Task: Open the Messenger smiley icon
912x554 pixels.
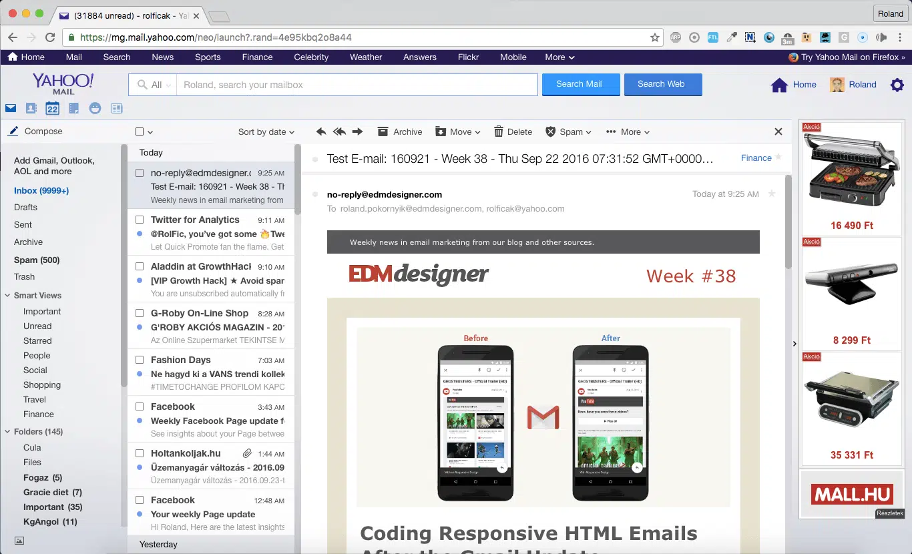Action: [x=95, y=107]
